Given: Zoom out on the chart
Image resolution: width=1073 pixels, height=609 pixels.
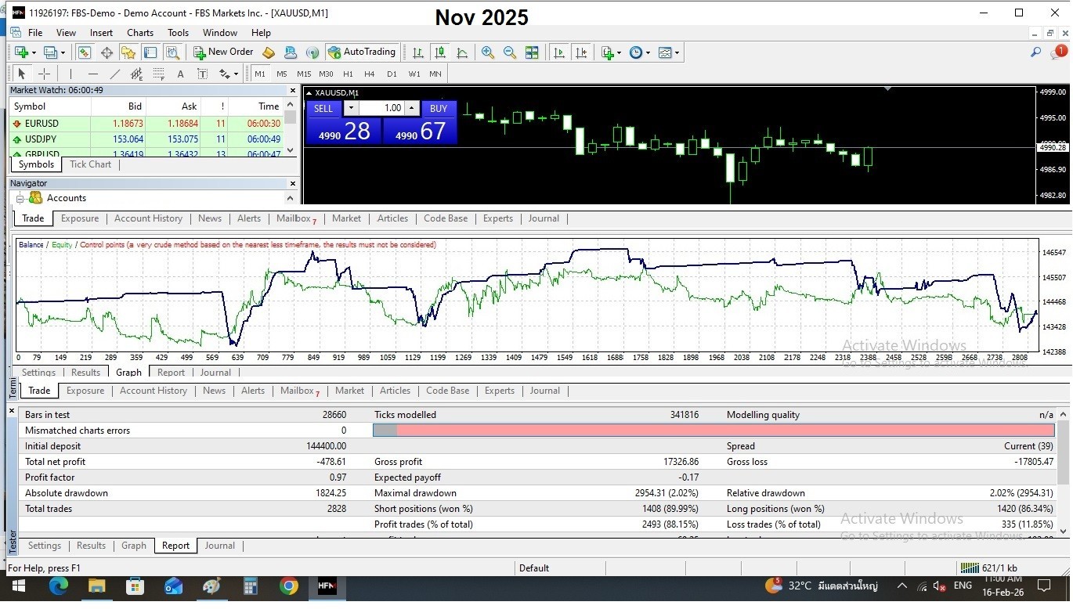Looking at the screenshot, I should tap(510, 52).
